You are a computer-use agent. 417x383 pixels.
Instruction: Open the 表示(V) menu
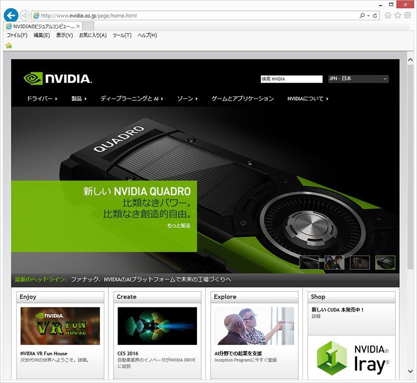click(x=64, y=35)
